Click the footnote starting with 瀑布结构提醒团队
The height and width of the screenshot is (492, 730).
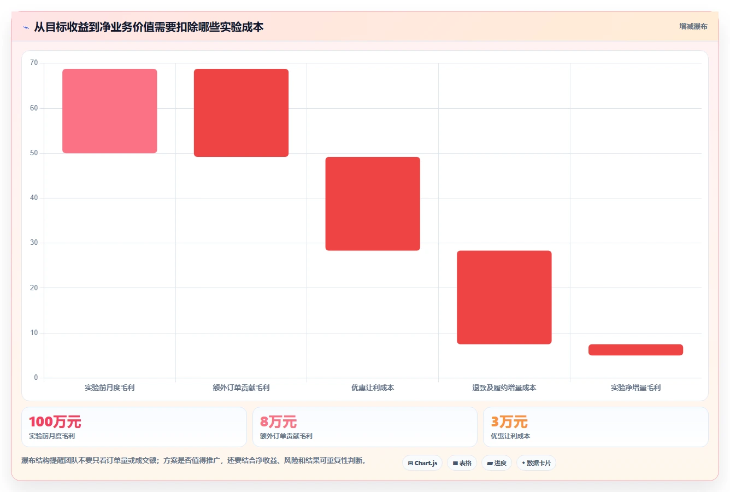pos(193,461)
